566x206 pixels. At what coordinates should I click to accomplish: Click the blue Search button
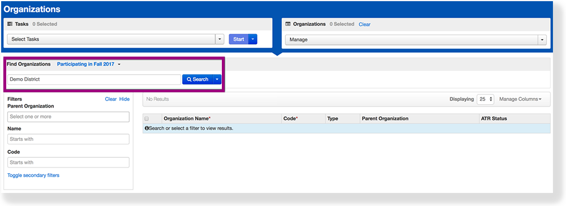tap(198, 79)
